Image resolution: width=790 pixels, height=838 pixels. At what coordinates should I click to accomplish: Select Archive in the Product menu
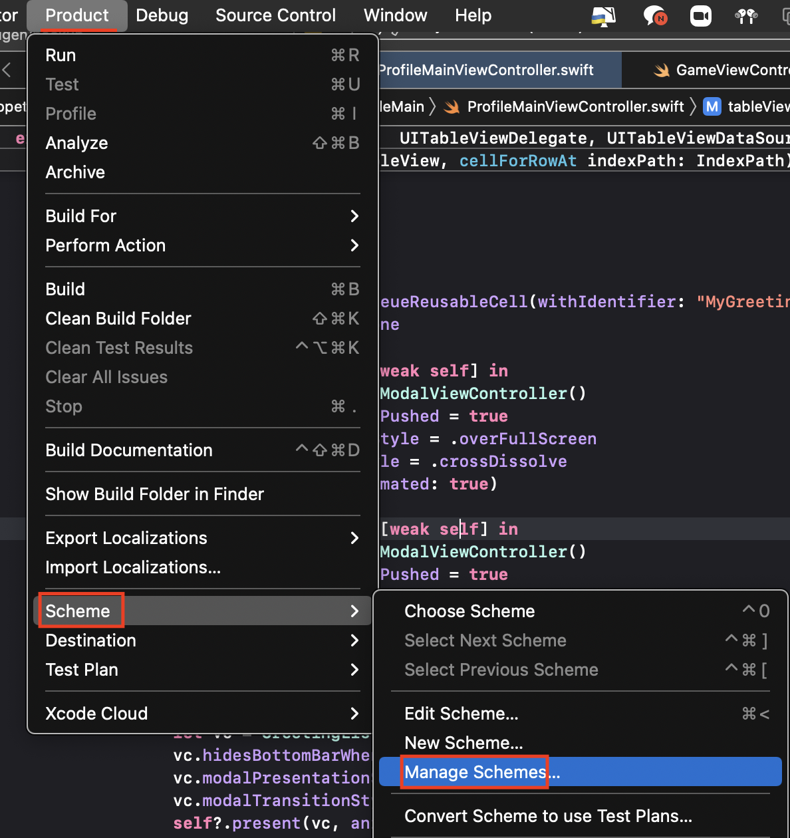(x=203, y=172)
